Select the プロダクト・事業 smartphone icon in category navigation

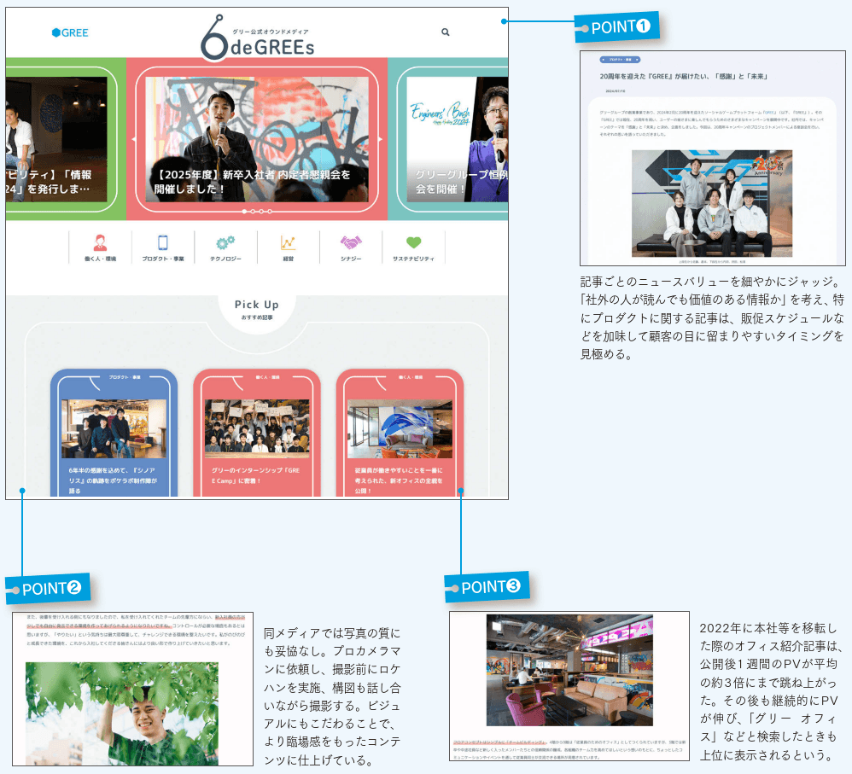(x=162, y=242)
